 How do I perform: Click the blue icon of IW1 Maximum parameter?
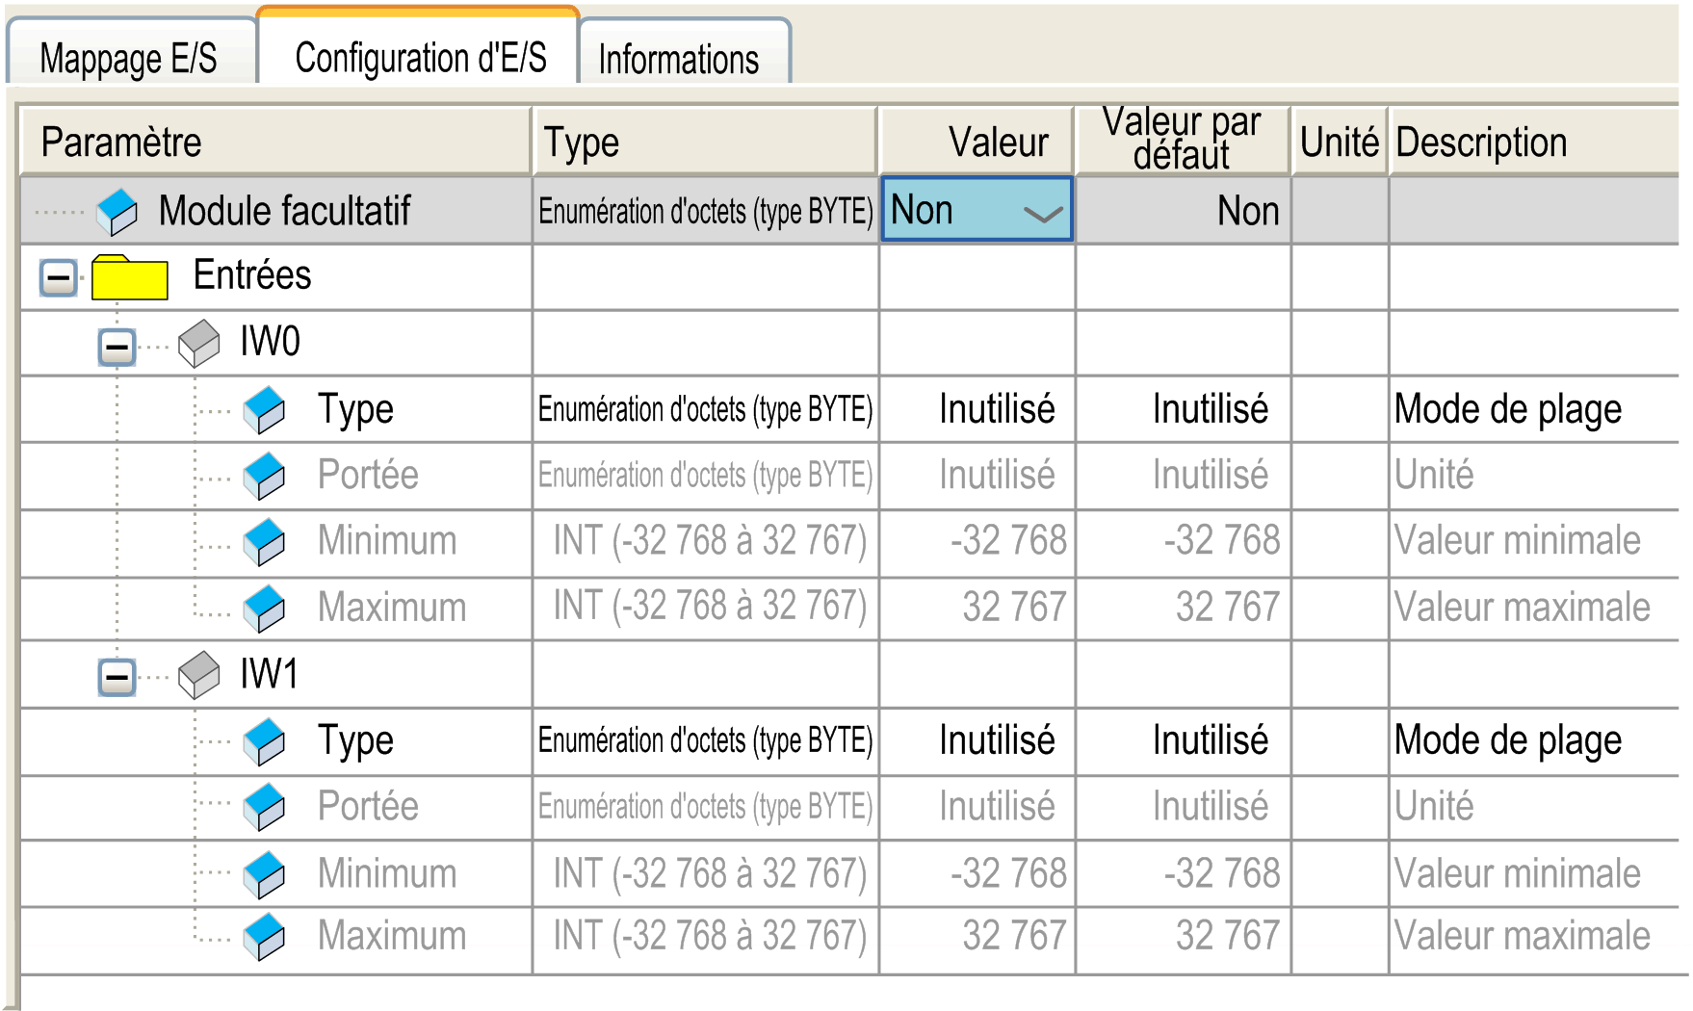coord(264,937)
